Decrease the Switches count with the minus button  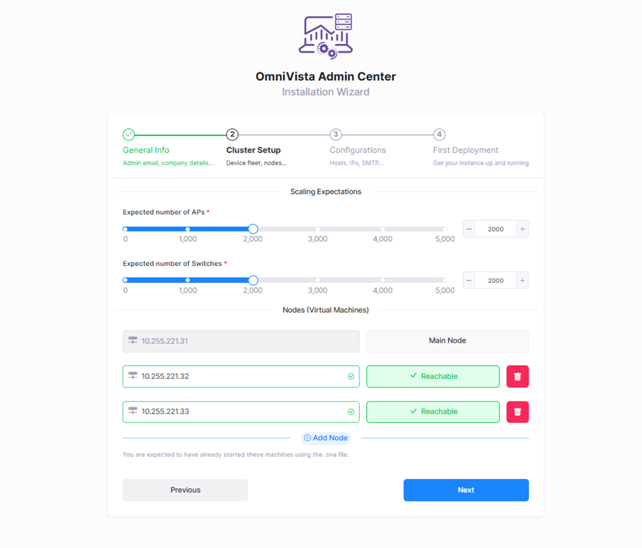[469, 280]
